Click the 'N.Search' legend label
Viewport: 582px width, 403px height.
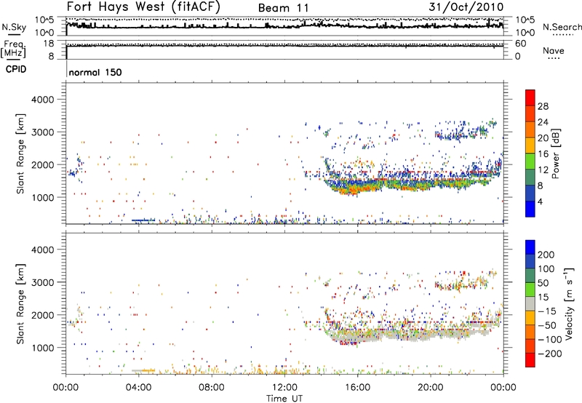(562, 27)
